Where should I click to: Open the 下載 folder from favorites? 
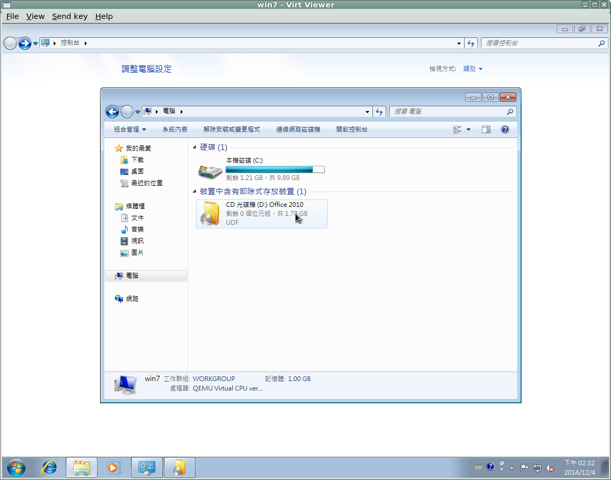point(136,159)
